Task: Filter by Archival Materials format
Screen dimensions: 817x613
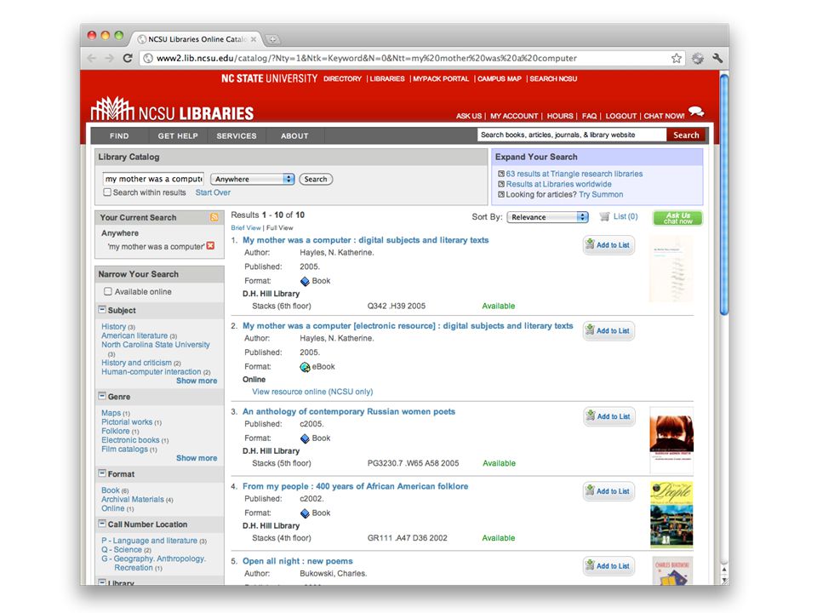Action: pyautogui.click(x=133, y=500)
